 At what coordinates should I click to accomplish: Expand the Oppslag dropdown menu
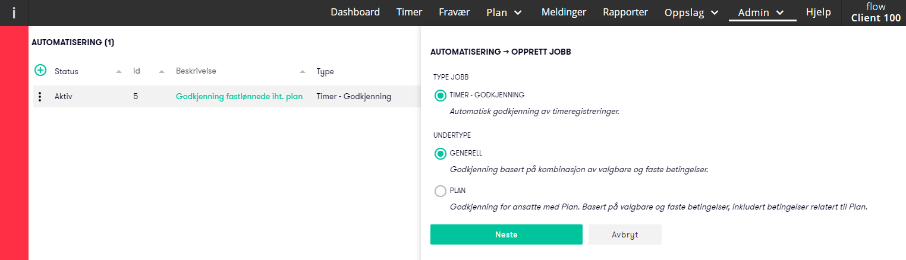(692, 12)
